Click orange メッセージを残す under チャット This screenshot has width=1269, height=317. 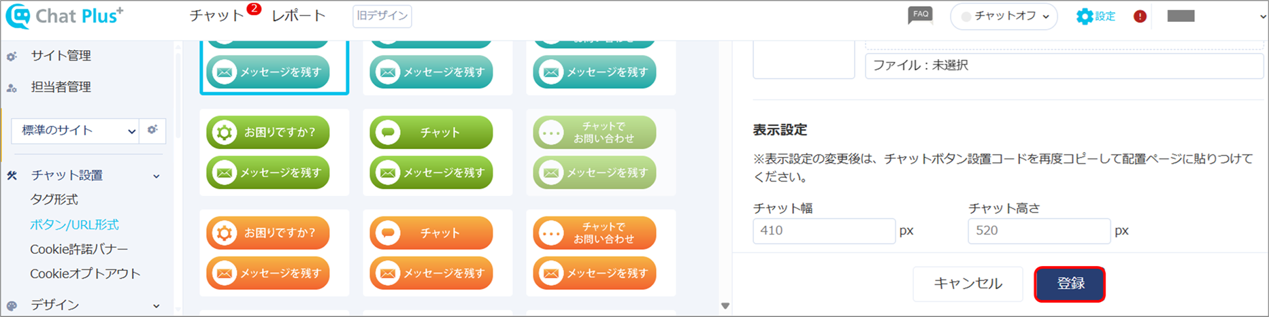tap(431, 273)
